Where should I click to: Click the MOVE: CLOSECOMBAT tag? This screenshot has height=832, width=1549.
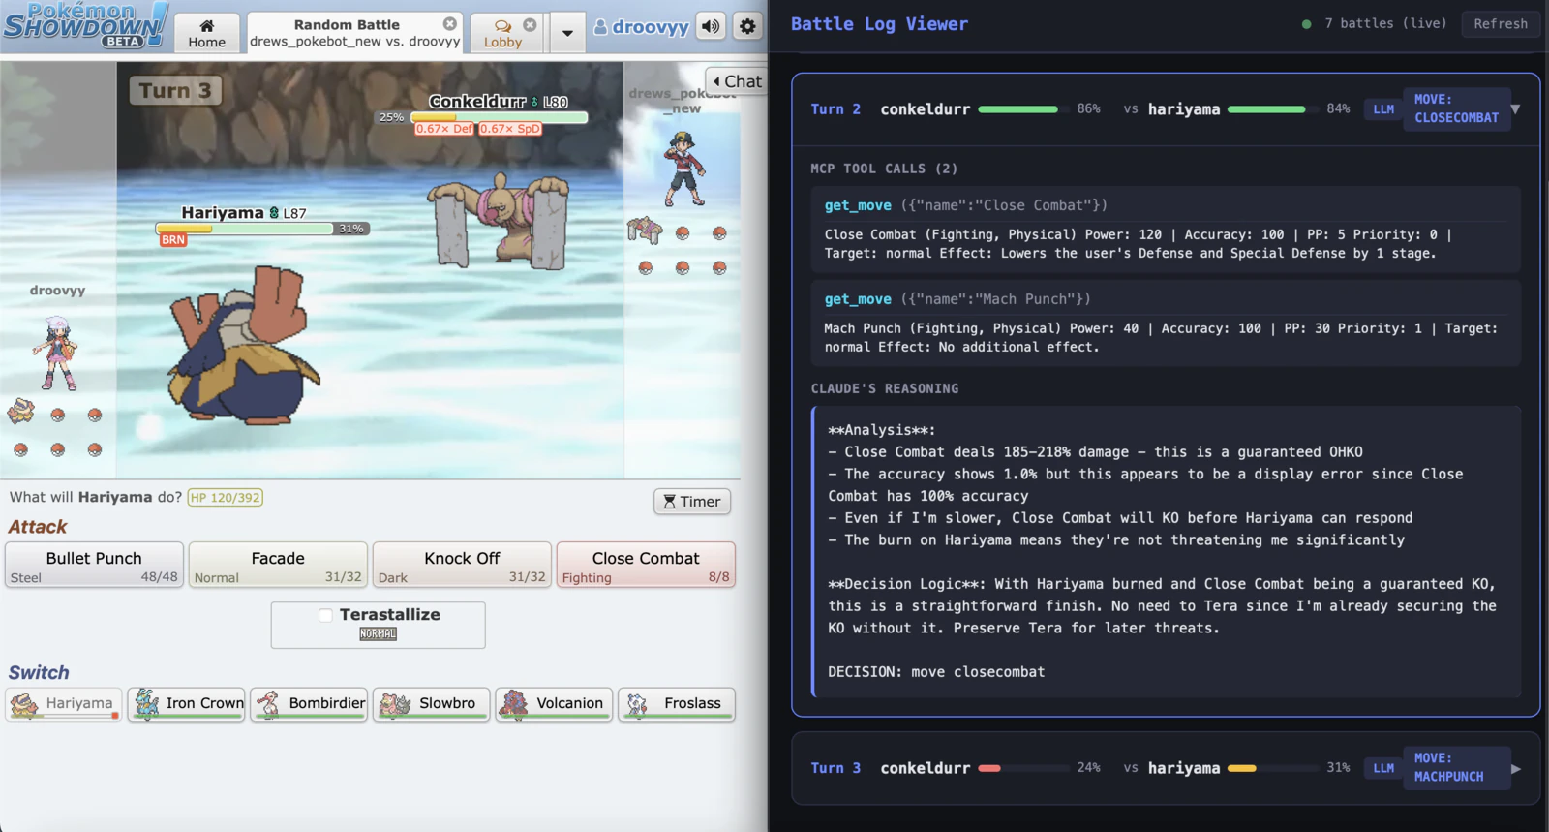(1456, 108)
